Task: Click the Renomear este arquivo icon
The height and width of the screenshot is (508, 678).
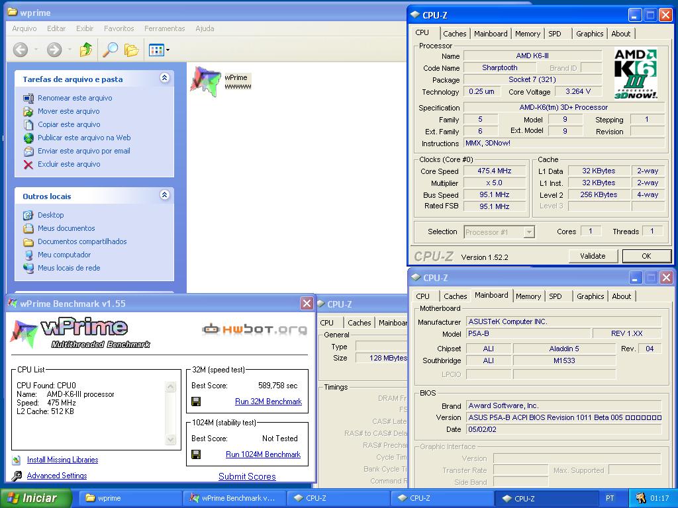Action: coord(28,98)
